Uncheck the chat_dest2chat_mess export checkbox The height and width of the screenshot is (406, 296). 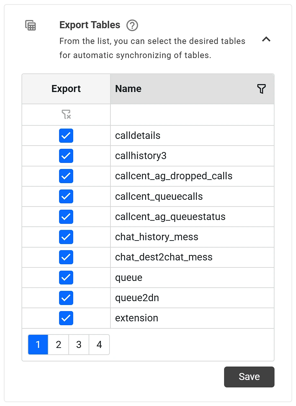pos(66,257)
